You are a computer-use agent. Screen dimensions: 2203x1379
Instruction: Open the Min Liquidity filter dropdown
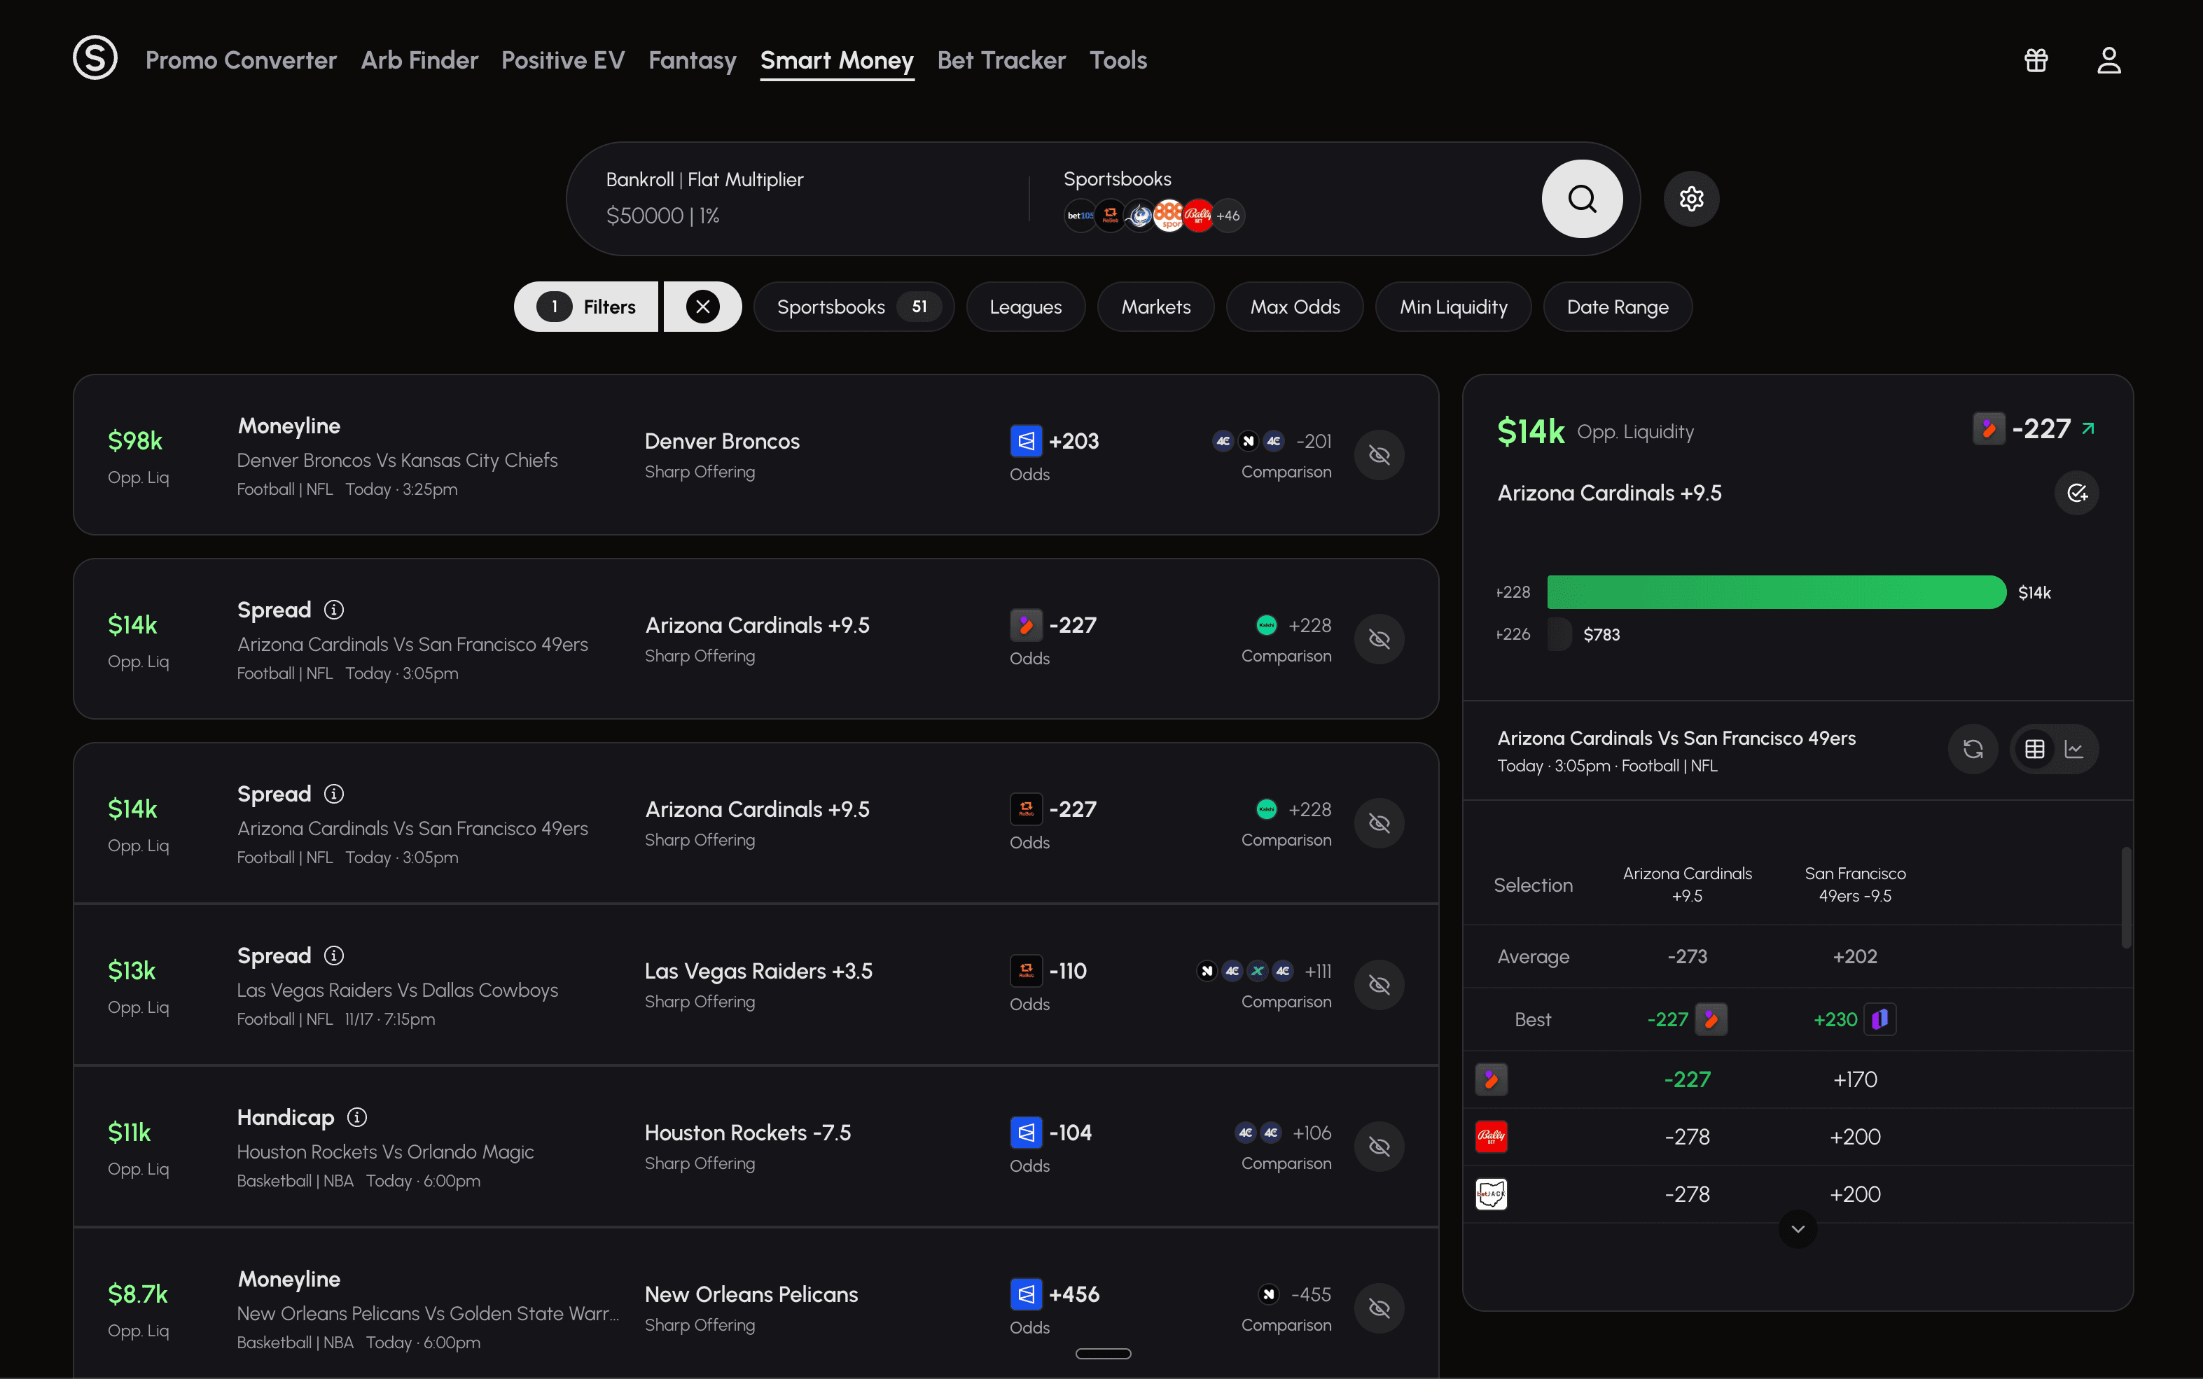click(x=1453, y=307)
